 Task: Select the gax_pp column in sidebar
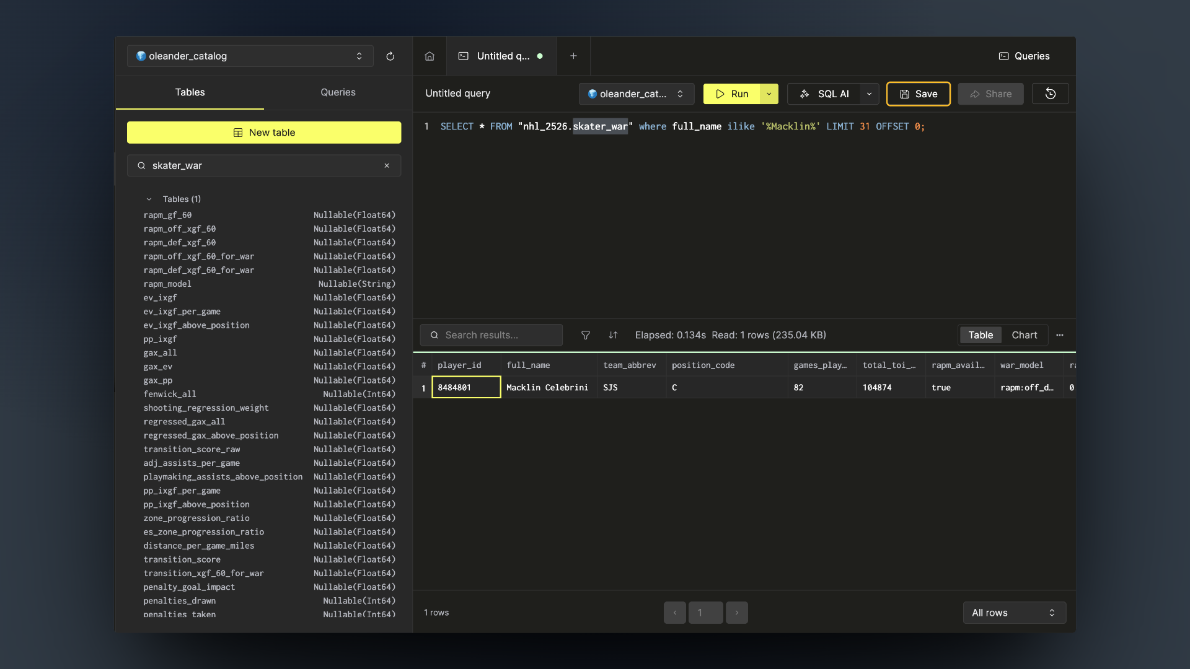[269, 380]
